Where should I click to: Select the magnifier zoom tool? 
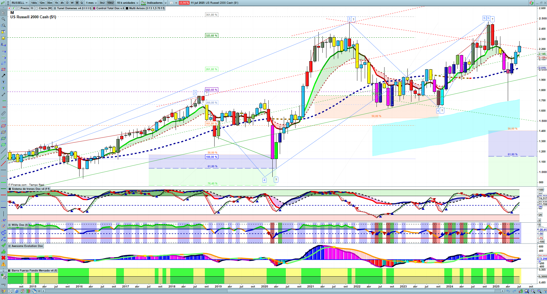coord(3,19)
